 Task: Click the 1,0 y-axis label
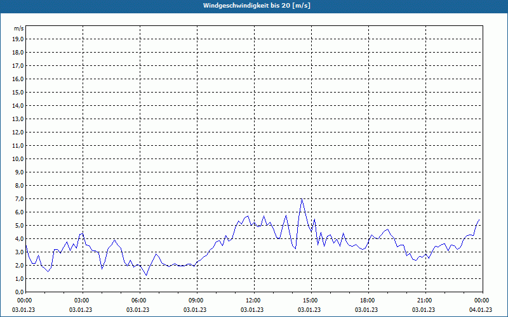[20, 278]
